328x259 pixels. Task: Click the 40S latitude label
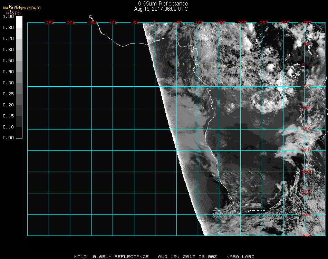click(307, 236)
